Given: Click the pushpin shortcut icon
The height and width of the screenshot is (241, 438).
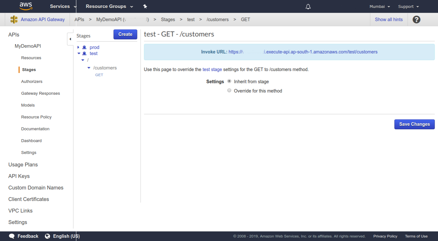Looking at the screenshot, I should pos(145,6).
